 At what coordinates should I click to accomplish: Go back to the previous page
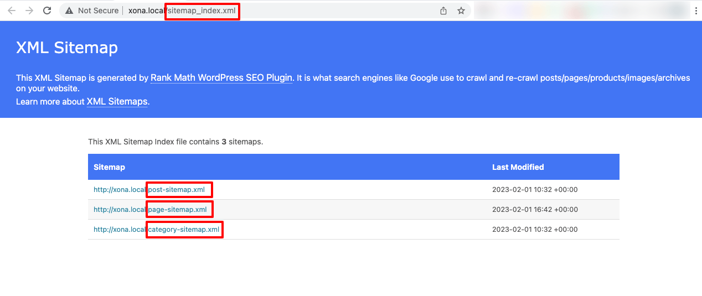12,11
